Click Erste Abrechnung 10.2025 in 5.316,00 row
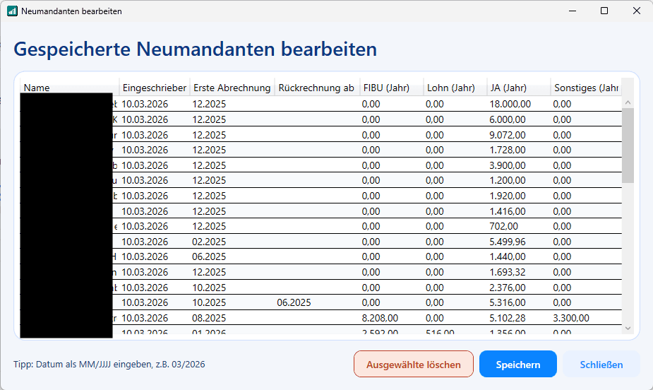Viewport: 653px width, 390px height. pos(232,302)
